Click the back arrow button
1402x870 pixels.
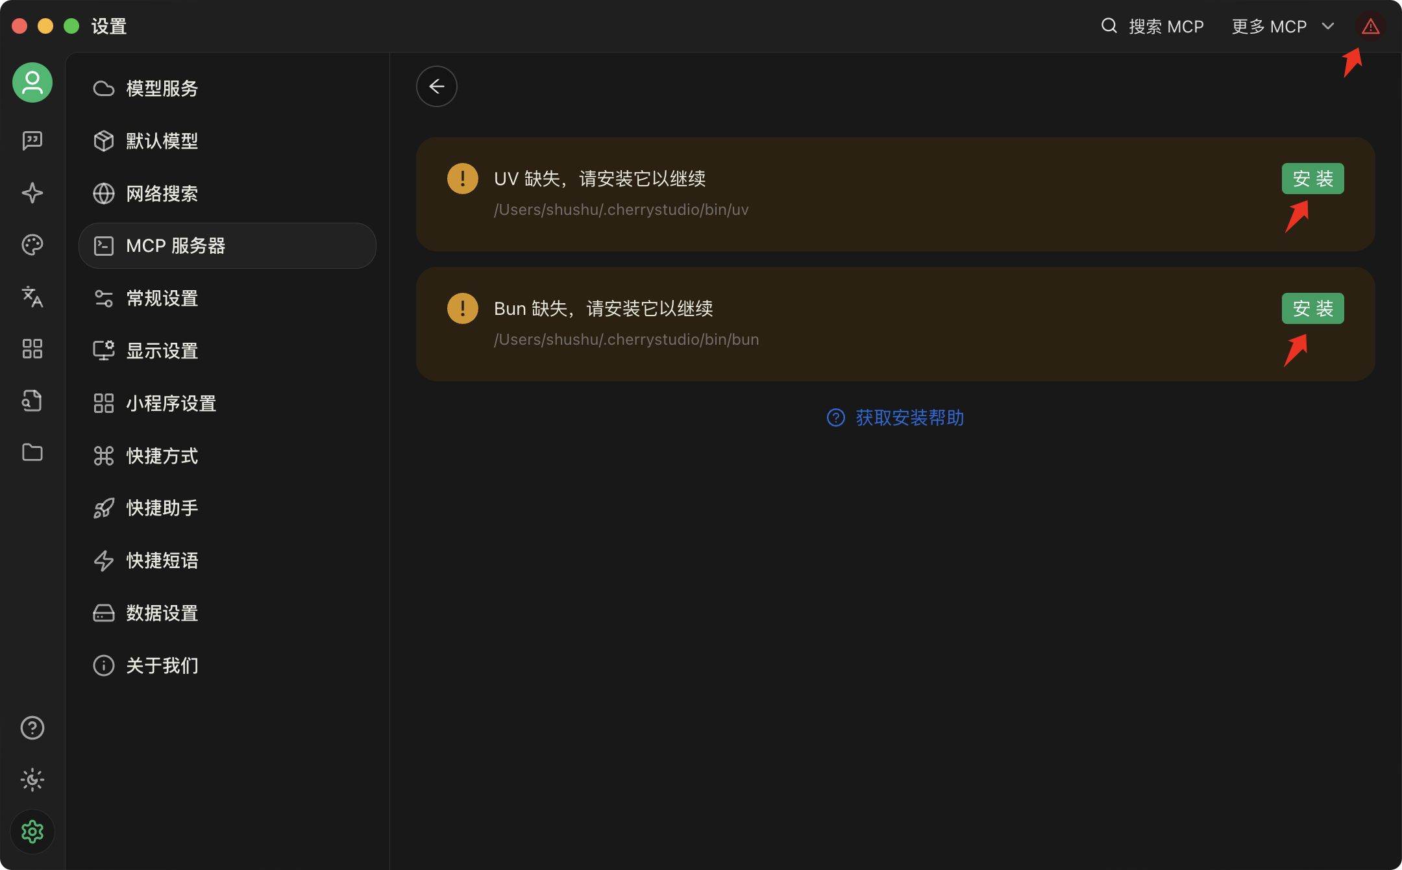point(437,86)
